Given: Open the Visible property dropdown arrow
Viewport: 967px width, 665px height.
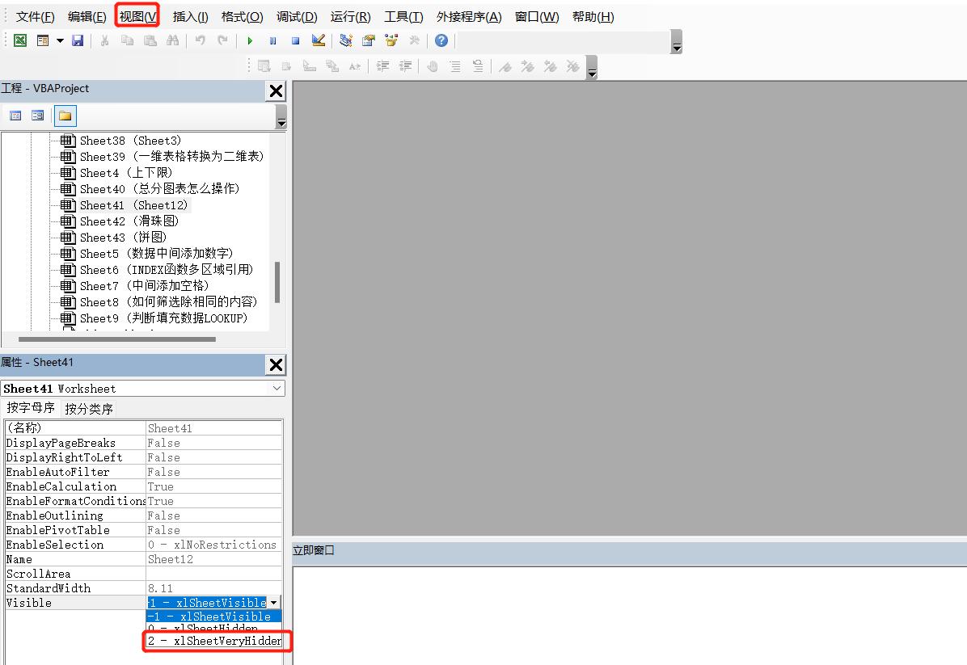Looking at the screenshot, I should (274, 603).
